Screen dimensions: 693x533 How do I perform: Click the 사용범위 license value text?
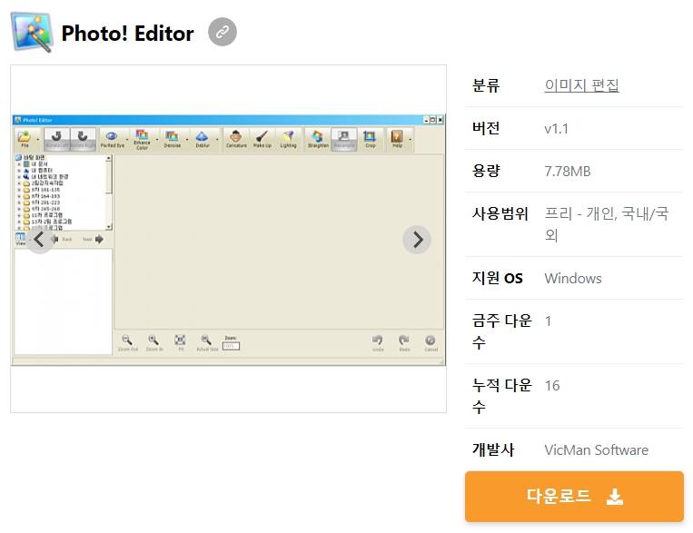coord(607,224)
